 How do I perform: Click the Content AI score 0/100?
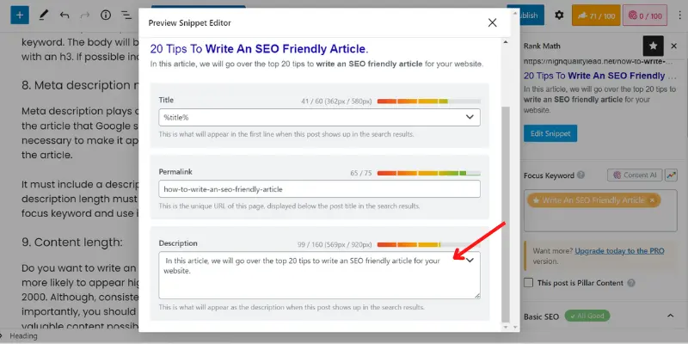click(x=645, y=15)
